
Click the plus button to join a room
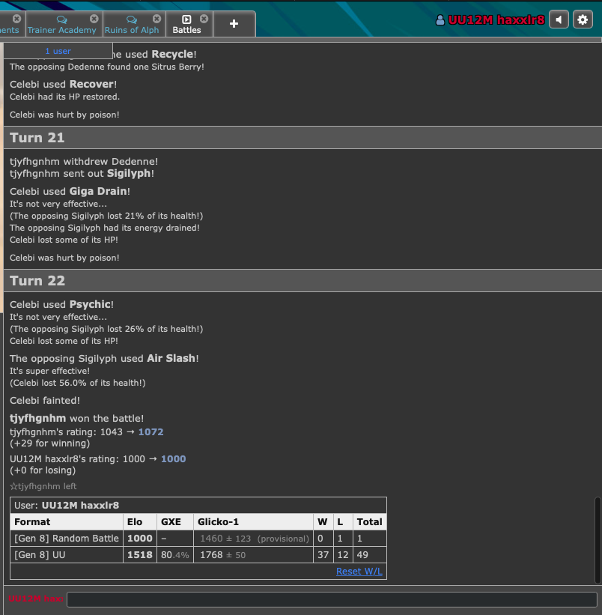[234, 24]
